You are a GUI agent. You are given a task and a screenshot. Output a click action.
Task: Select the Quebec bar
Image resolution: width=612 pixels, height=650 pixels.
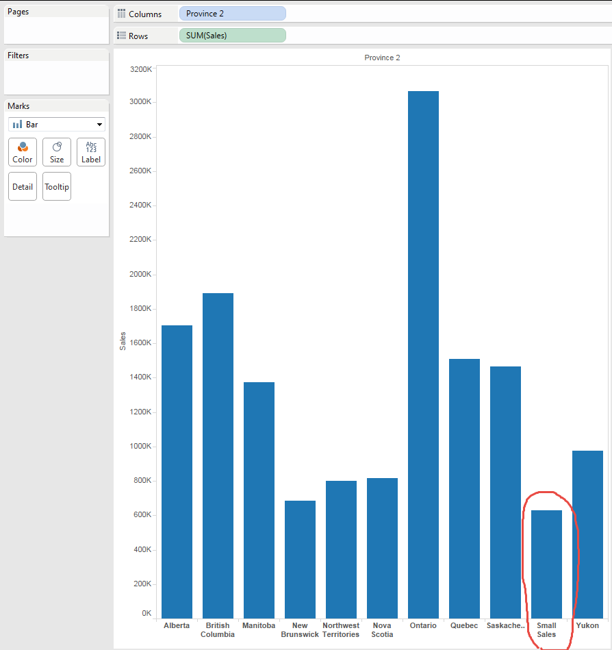coord(464,489)
